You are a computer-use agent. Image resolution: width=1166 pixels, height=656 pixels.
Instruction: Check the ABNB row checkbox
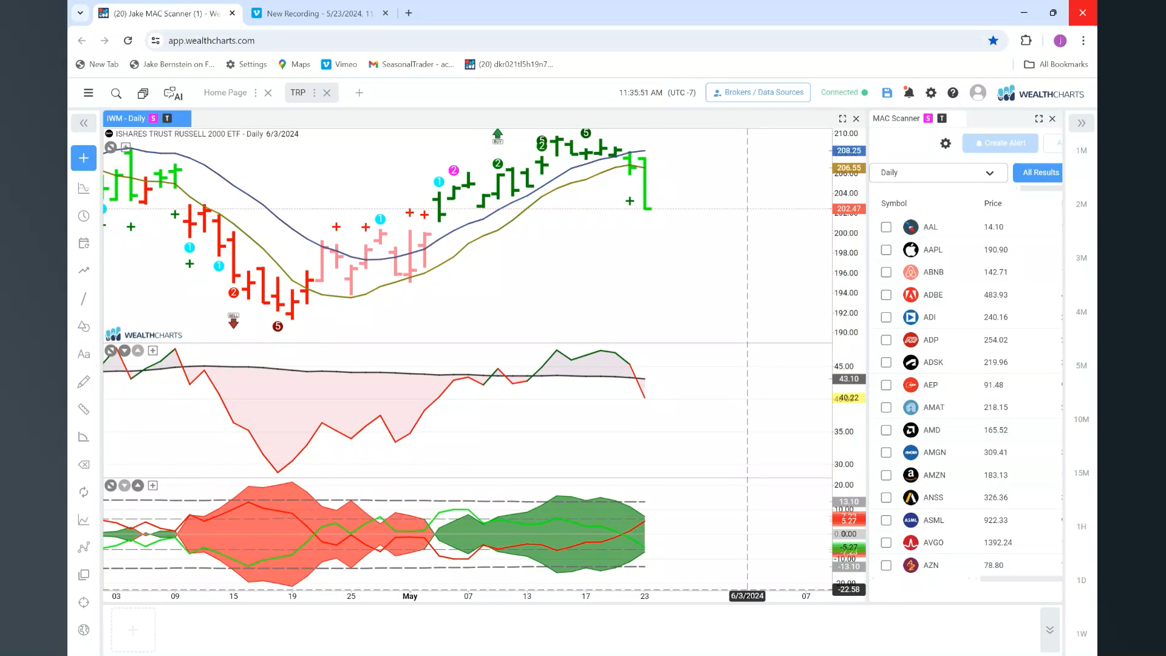coord(886,272)
